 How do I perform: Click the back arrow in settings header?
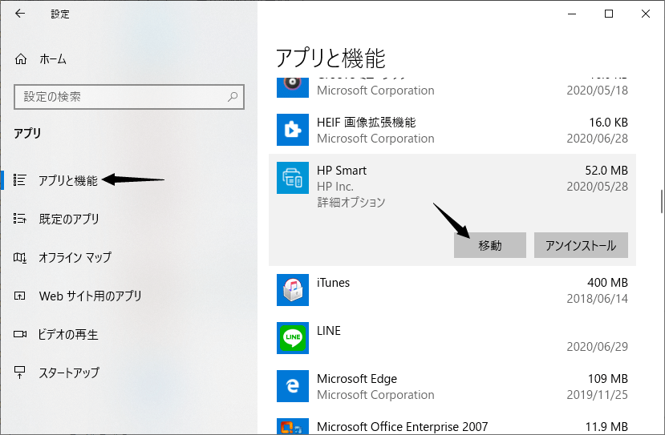point(20,14)
